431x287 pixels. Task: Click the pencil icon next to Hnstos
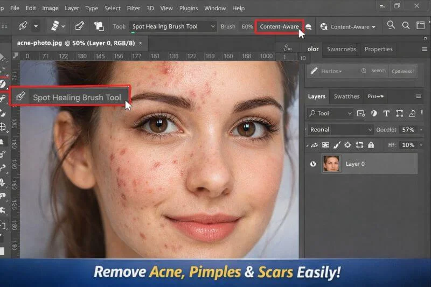pos(314,71)
